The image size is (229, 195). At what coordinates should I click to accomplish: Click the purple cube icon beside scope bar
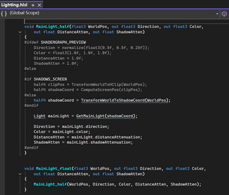pyautogui.click(x=224, y=14)
